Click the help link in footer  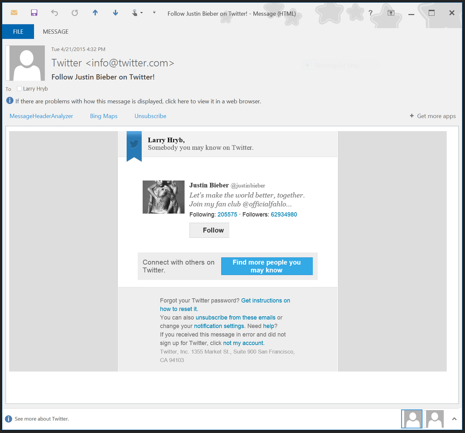point(269,326)
